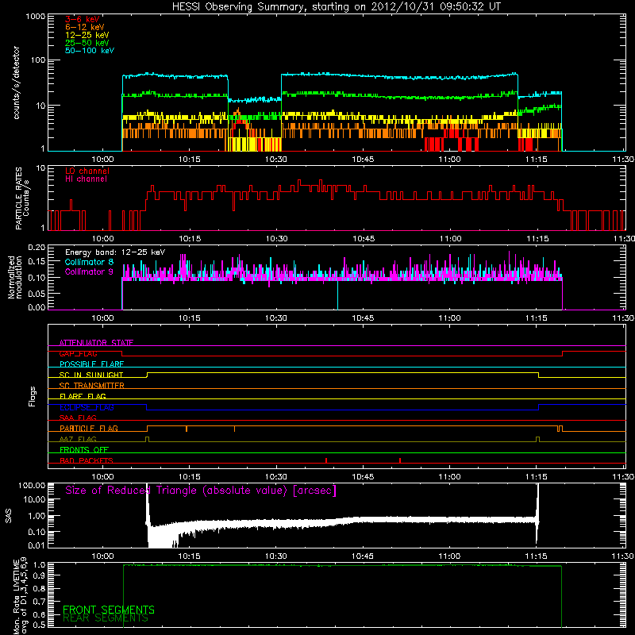The width and height of the screenshot is (635, 635).
Task: Click the FRONT SEGMENTS legend label
Action: [x=109, y=610]
